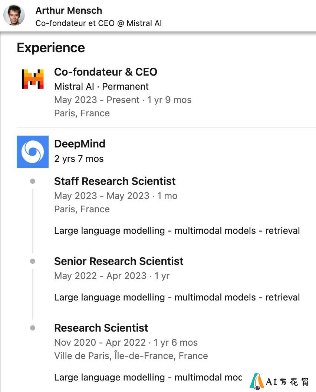This screenshot has width=316, height=392.
Task: Click the Research Scientist timeline dot
Action: tap(33, 328)
